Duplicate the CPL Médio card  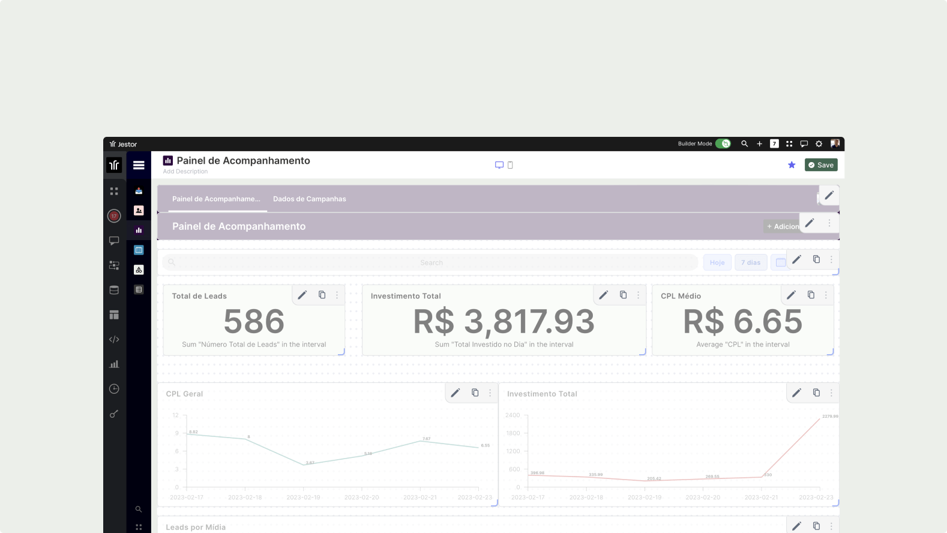(x=811, y=295)
